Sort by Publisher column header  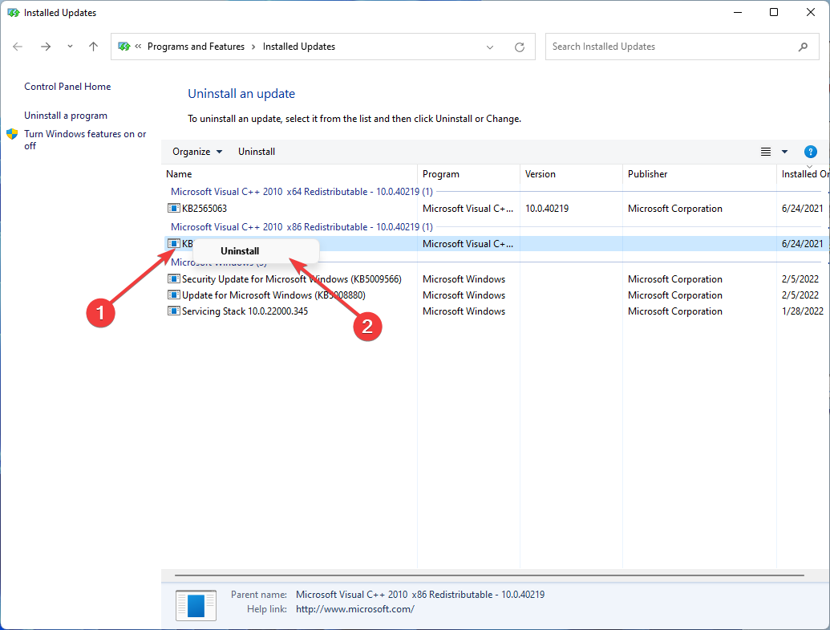tap(699, 174)
